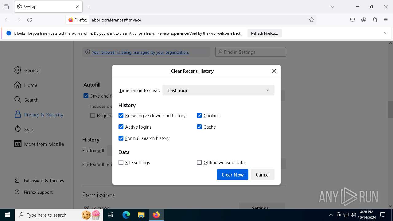Open the Save to Pocket icon
The height and width of the screenshot is (221, 393).
coord(352,20)
